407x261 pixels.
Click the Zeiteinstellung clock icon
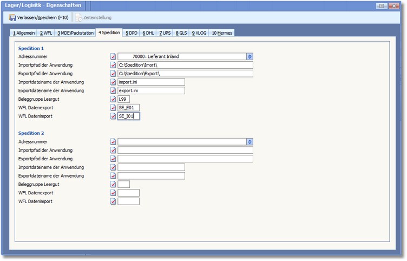[79, 18]
